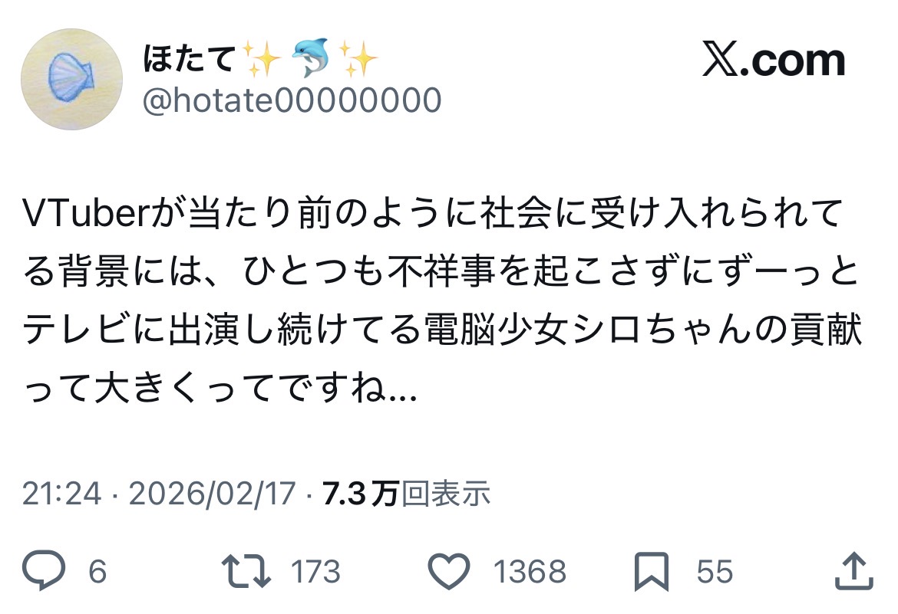Bookmark this tweet with the bookmark icon
Screen dimensions: 898x614
point(652,571)
